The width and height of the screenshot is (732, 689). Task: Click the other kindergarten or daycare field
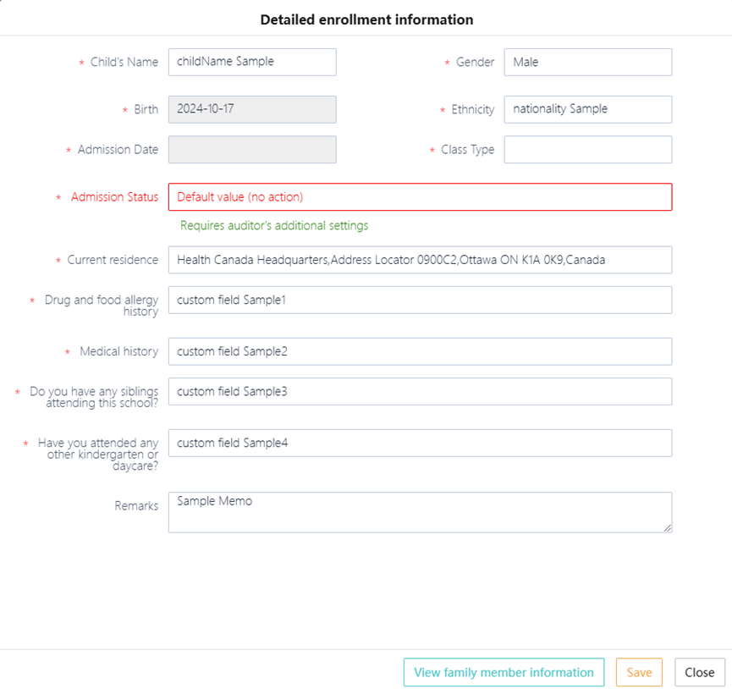coord(420,443)
